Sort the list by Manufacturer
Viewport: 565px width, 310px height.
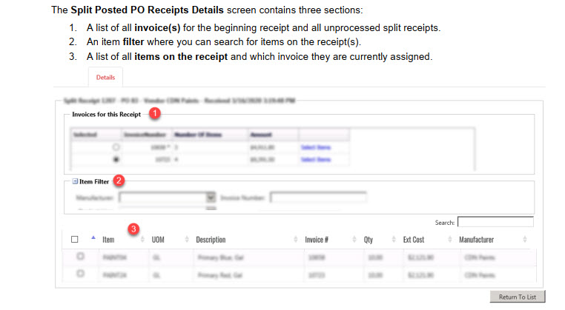[524, 240]
